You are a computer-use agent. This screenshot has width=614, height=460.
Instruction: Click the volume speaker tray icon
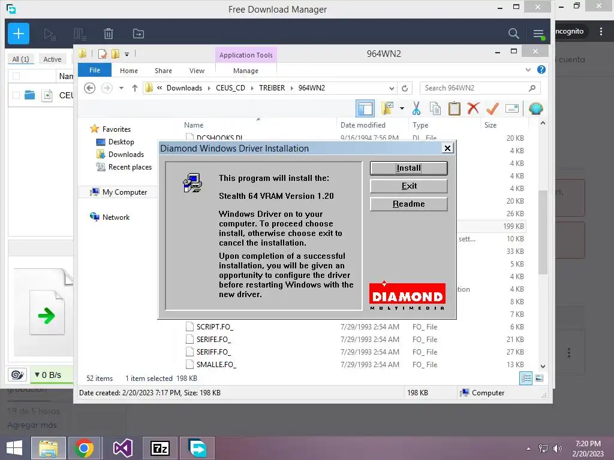click(557, 449)
